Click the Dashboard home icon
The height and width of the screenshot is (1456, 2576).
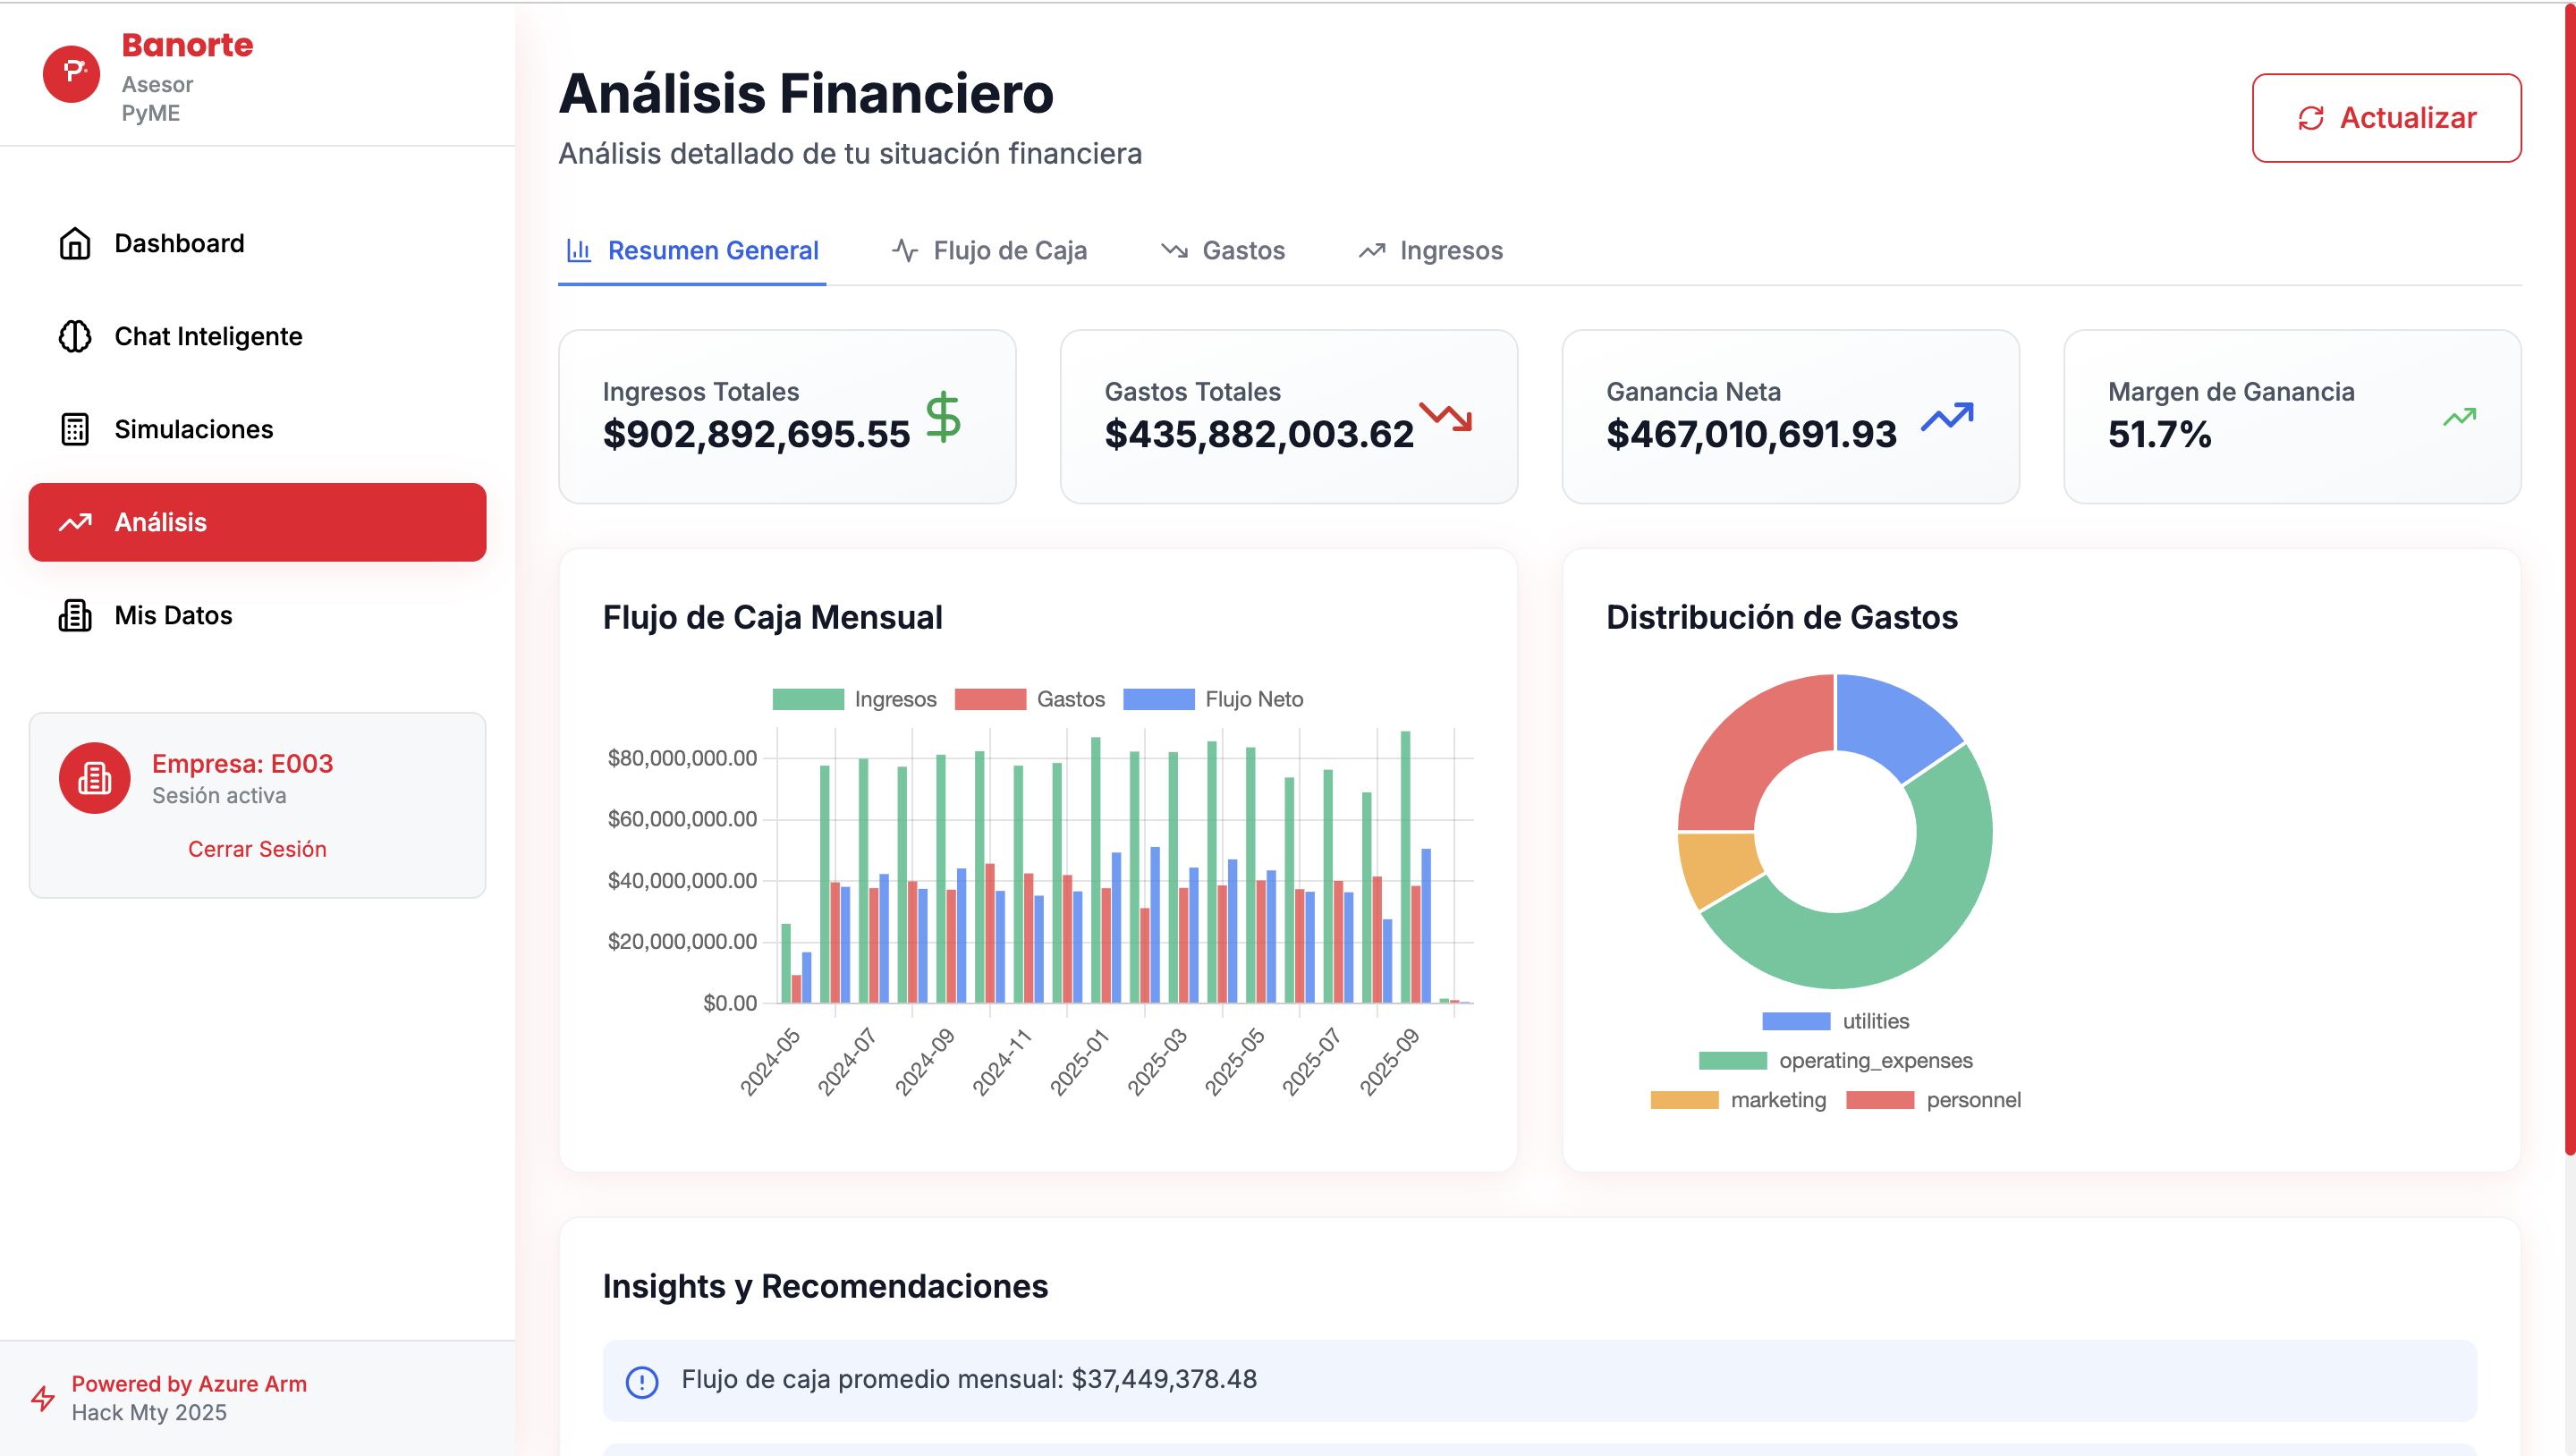pos(75,243)
